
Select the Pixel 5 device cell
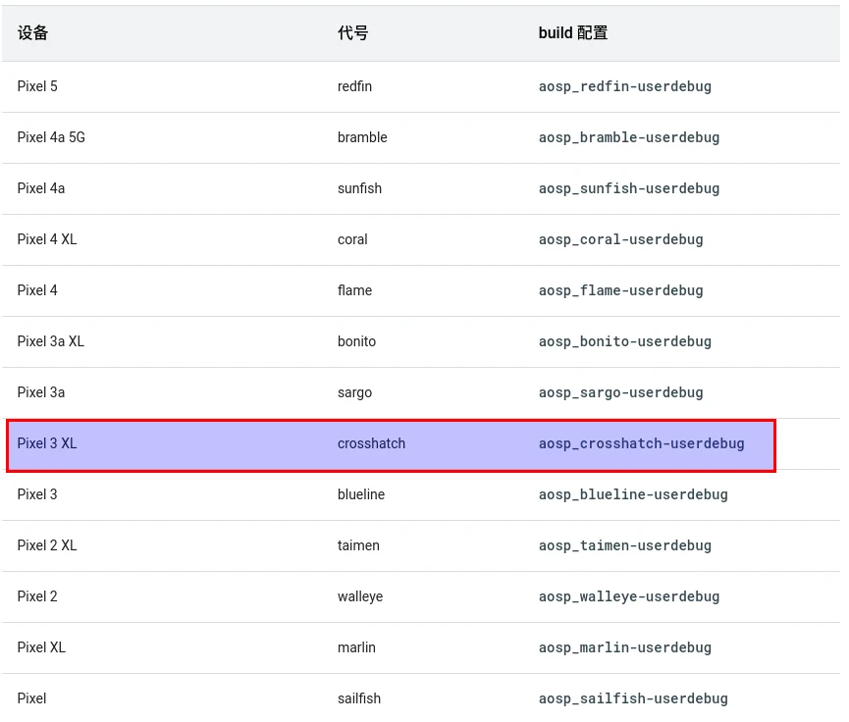pyautogui.click(x=37, y=86)
